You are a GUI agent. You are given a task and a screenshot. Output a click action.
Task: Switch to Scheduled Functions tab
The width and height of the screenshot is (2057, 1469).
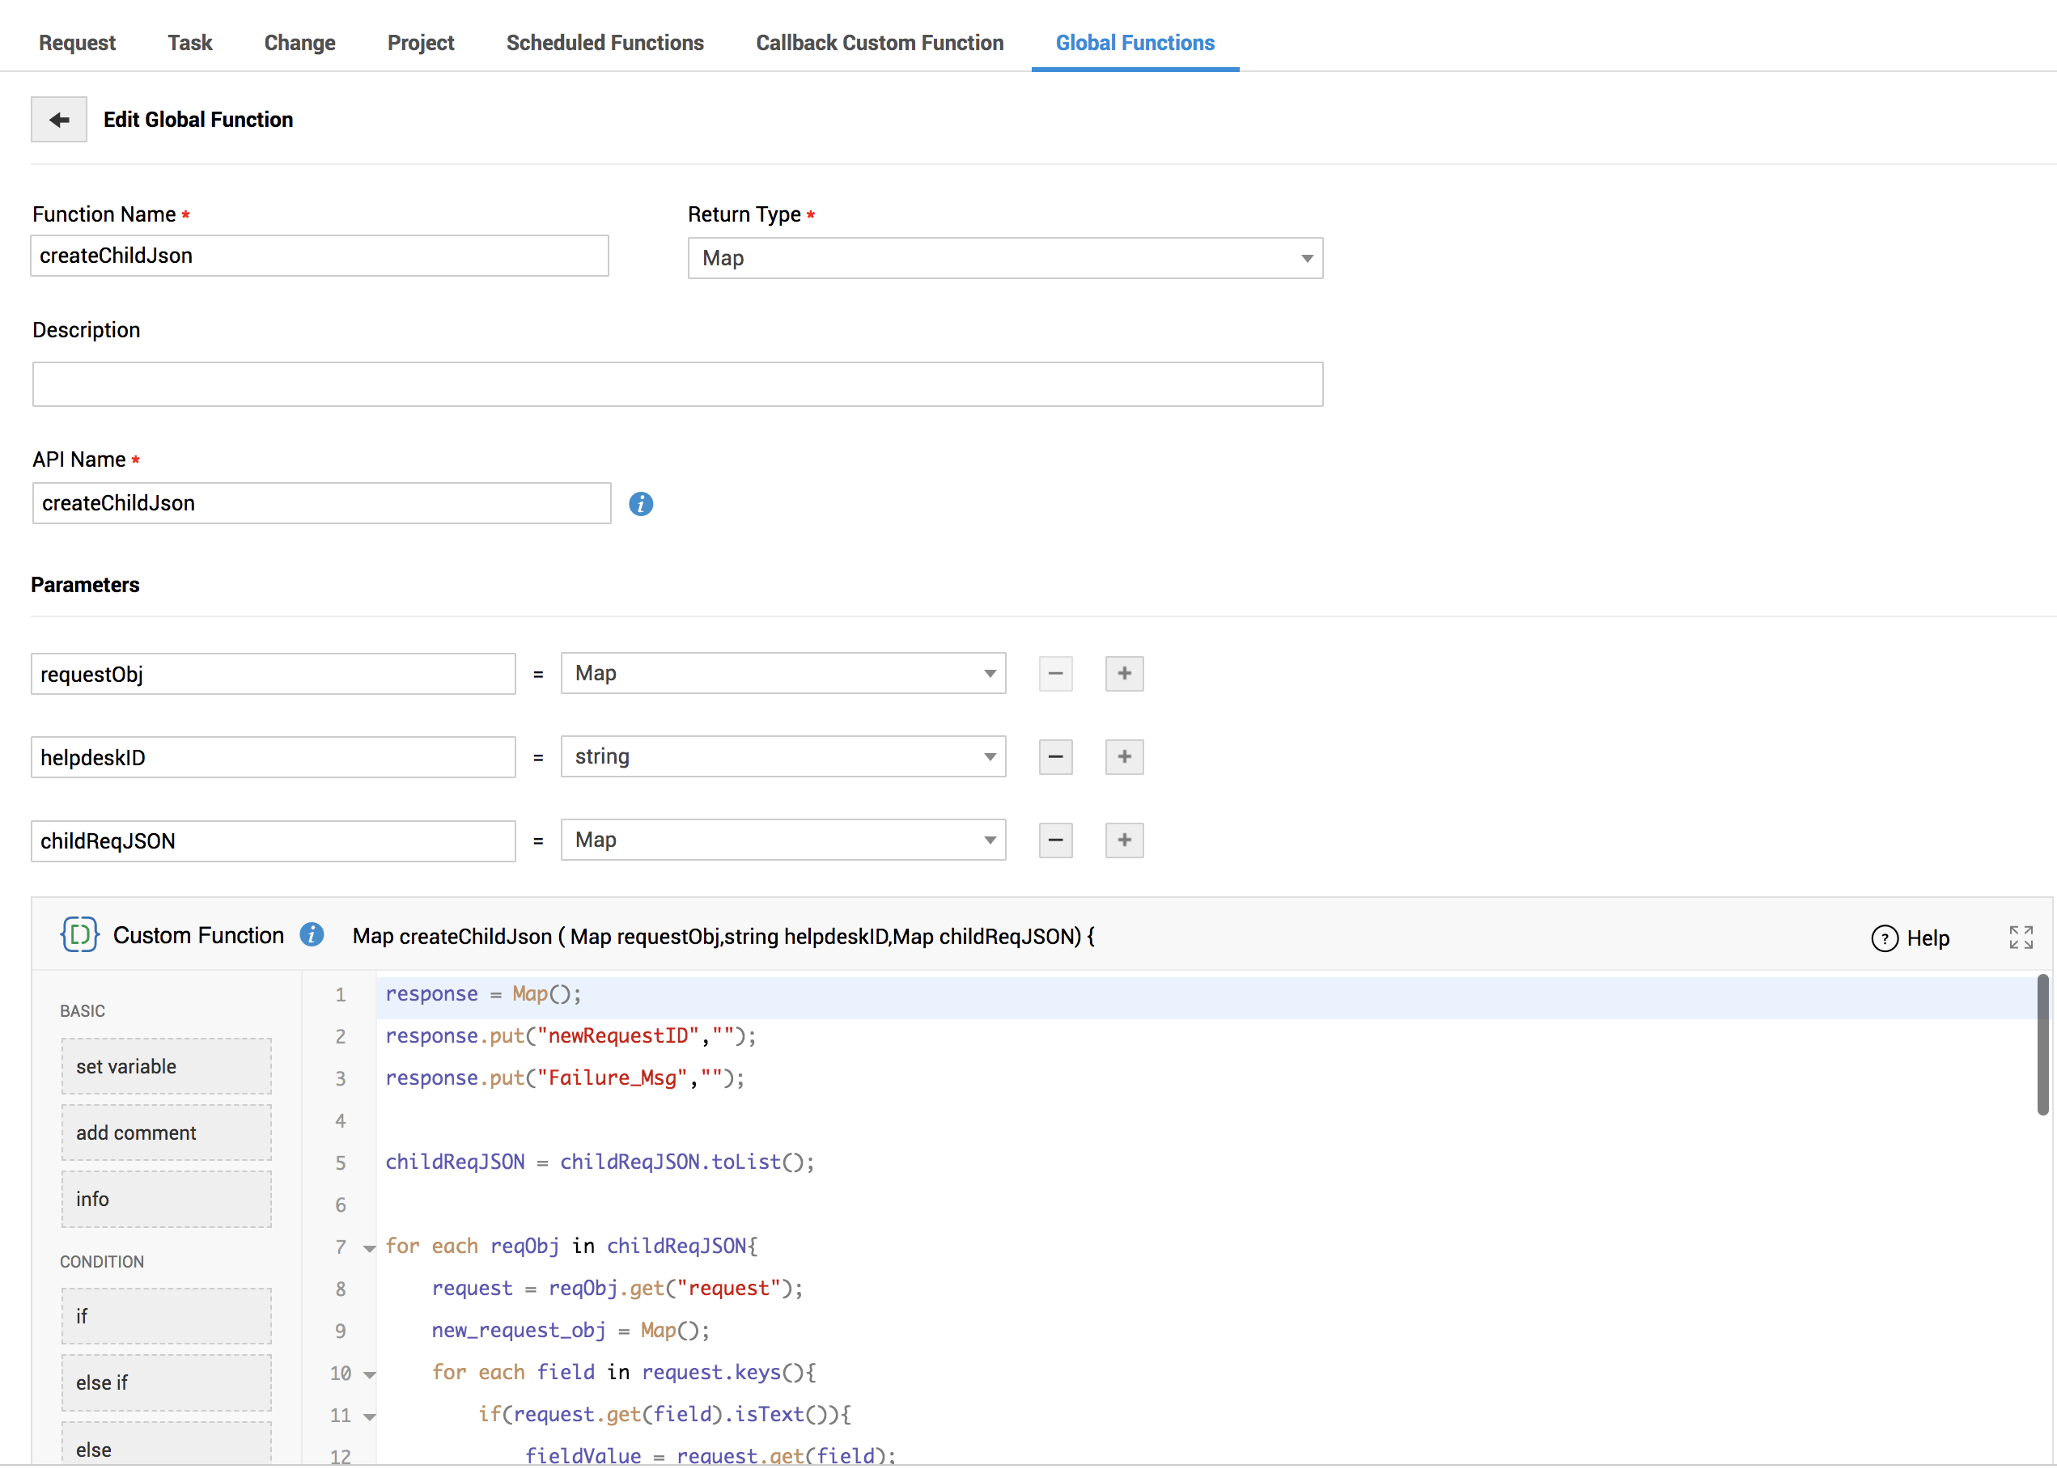(604, 43)
